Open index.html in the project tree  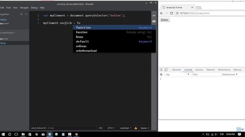pos(4,39)
